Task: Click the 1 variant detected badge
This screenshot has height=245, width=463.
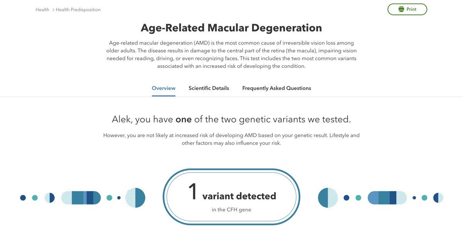Action: [x=231, y=196]
